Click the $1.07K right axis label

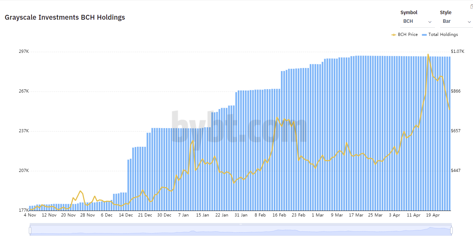(457, 51)
